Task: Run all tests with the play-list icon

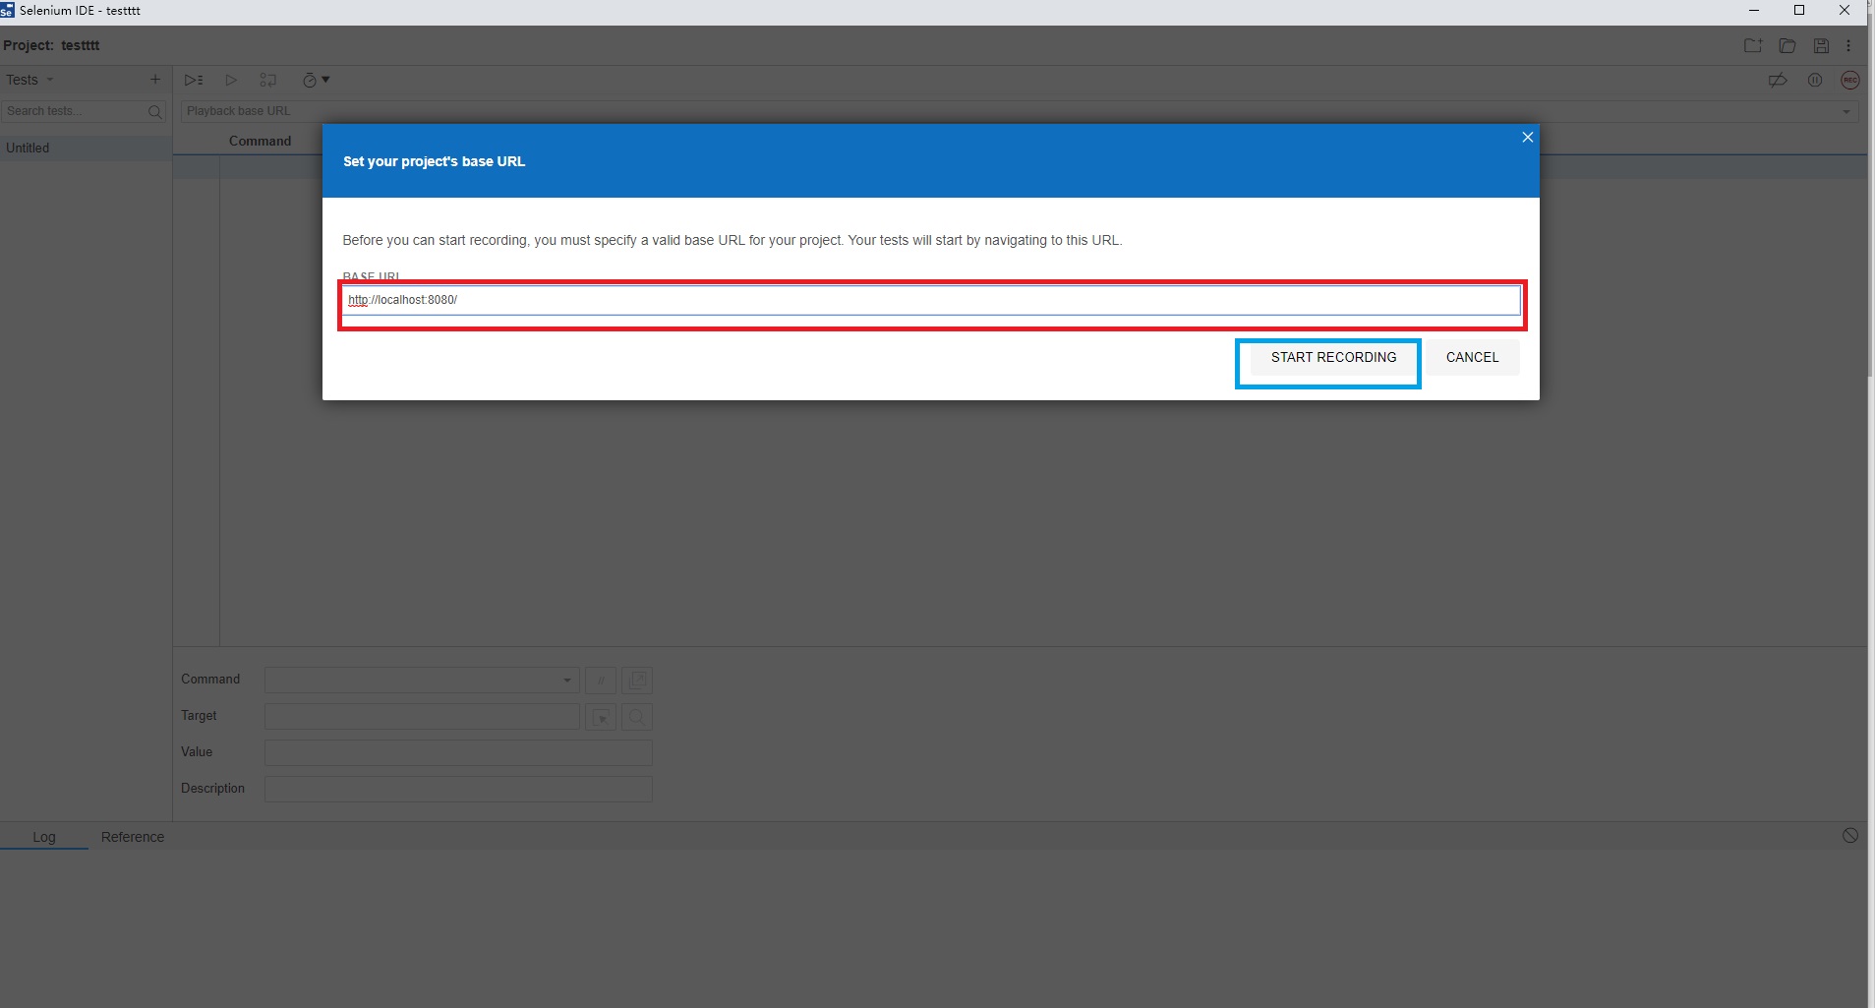Action: (194, 81)
